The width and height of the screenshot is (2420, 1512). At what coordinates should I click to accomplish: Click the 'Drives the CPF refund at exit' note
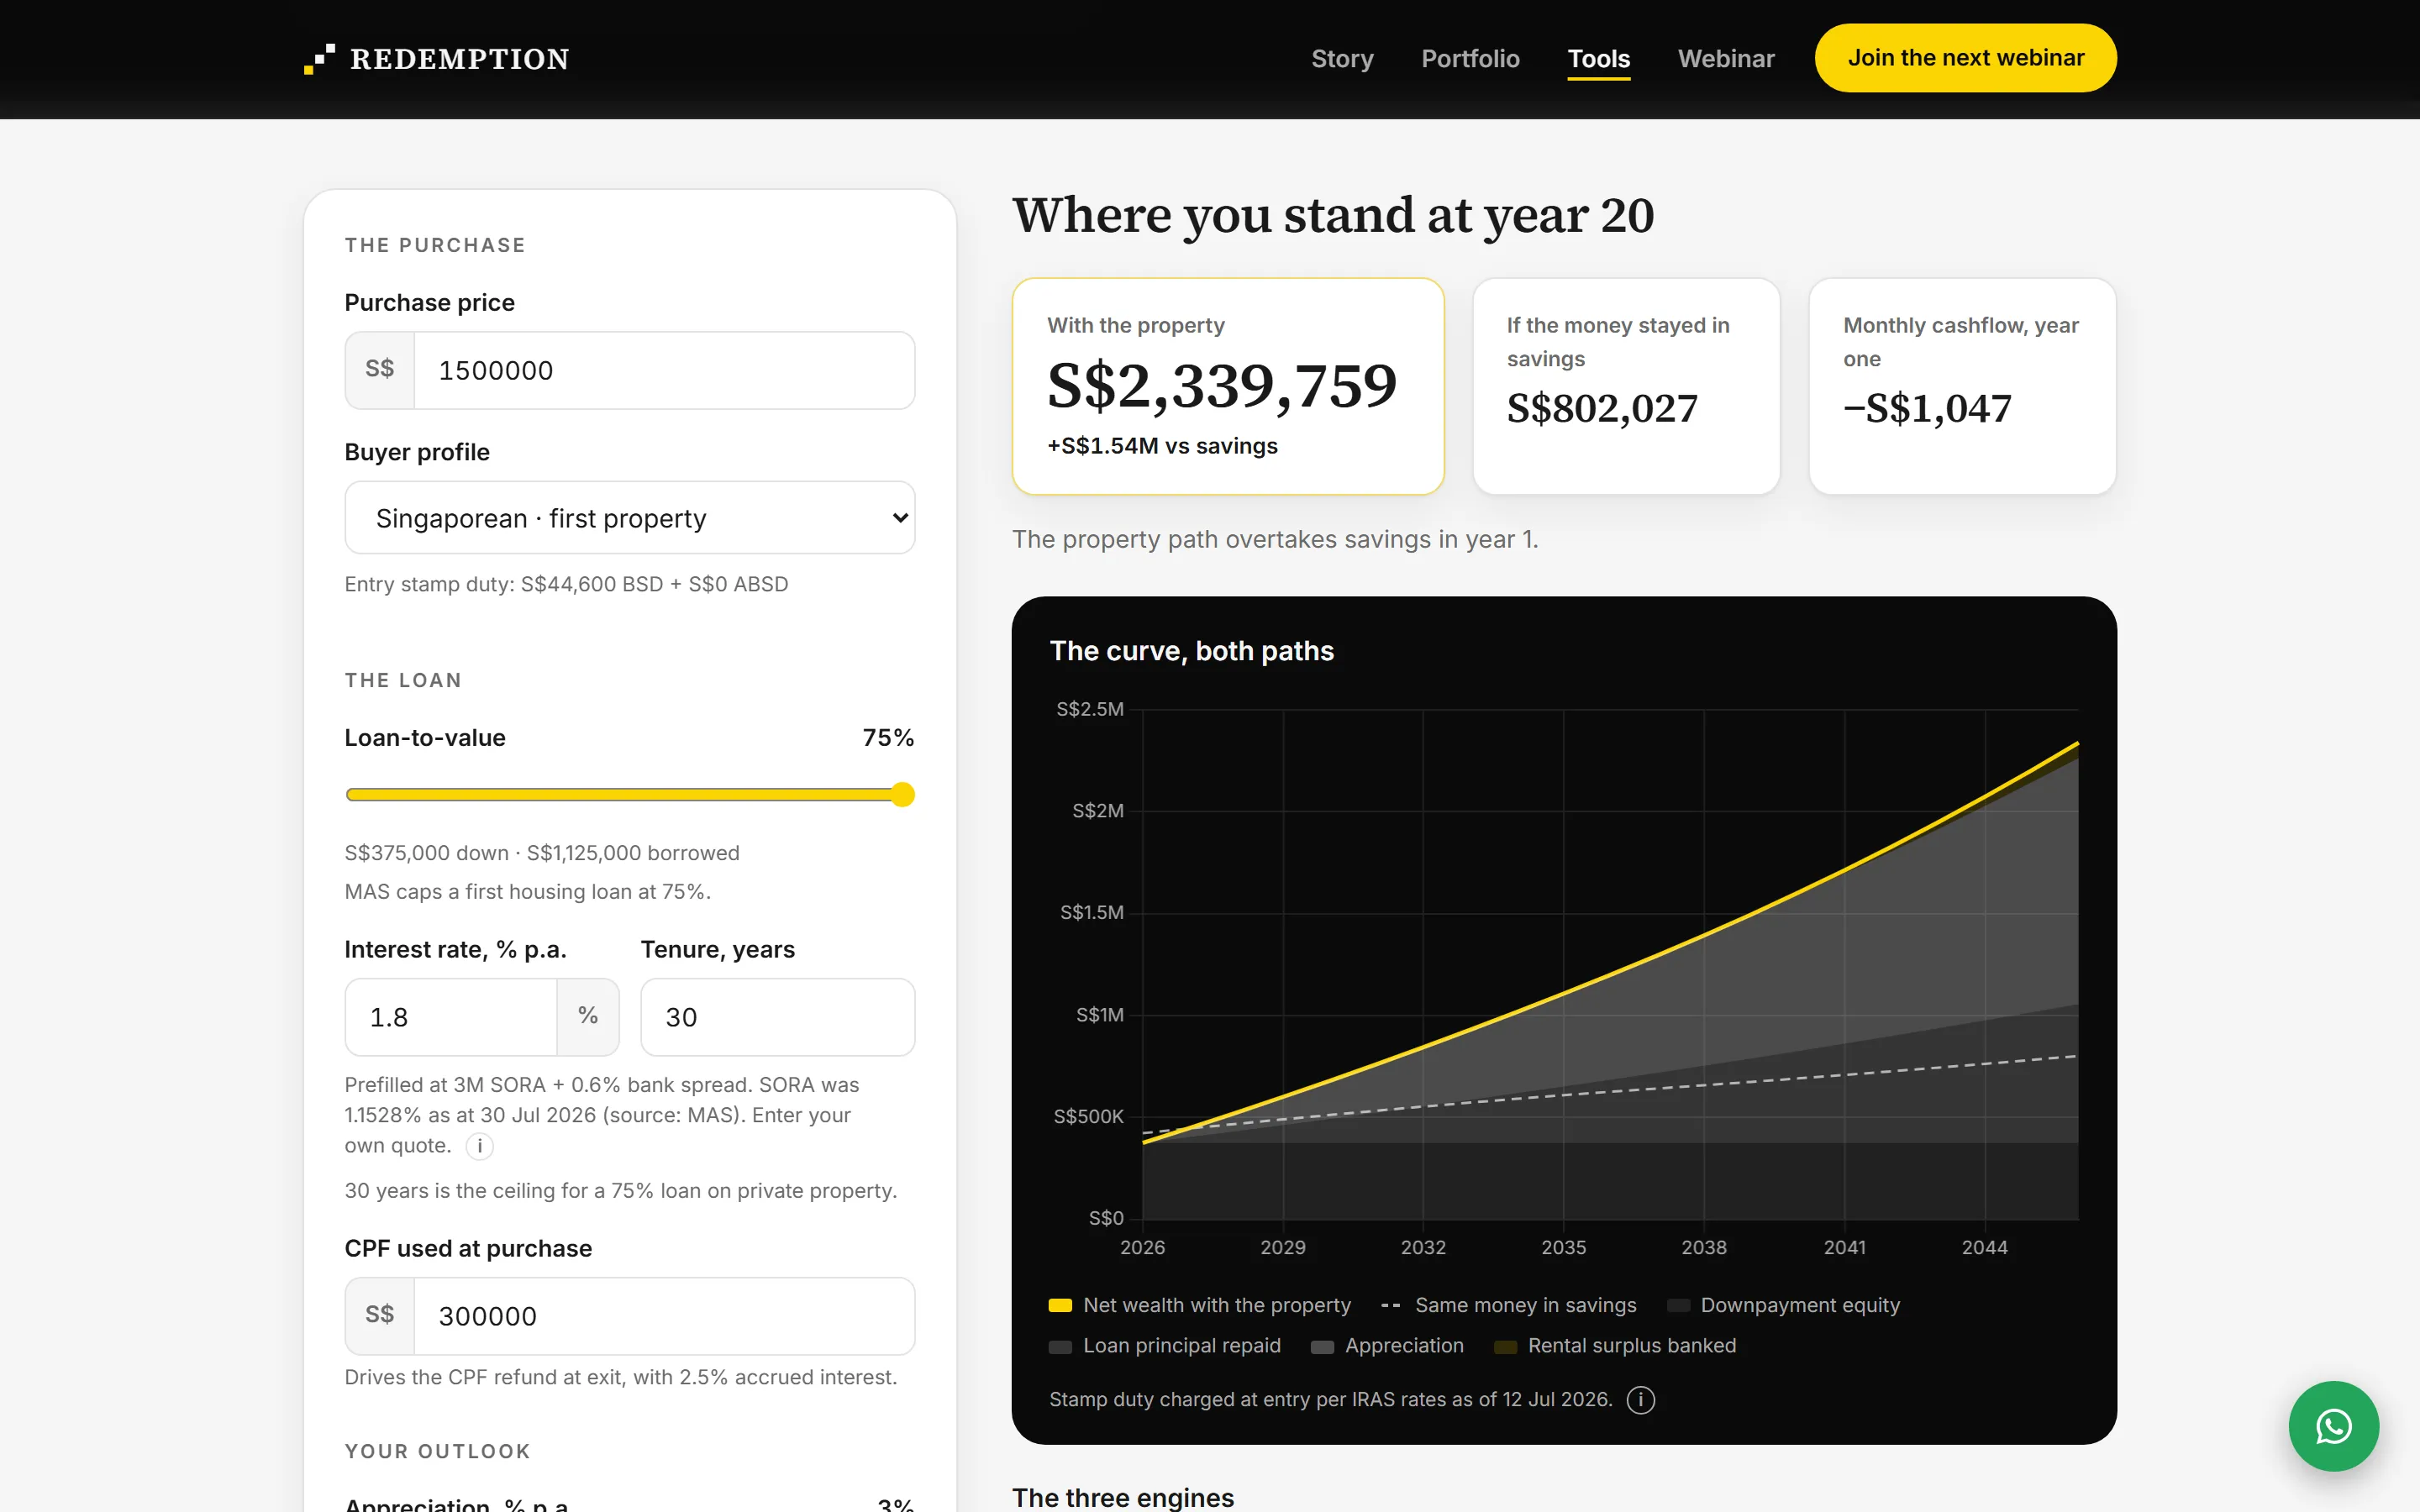click(x=621, y=1378)
